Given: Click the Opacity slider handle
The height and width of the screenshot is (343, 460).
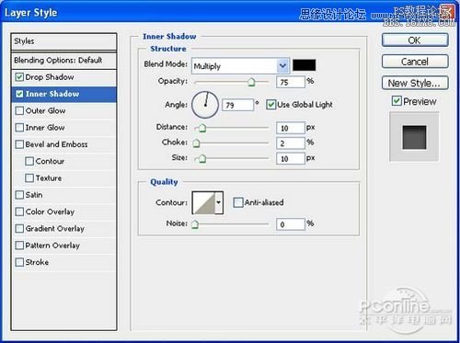Looking at the screenshot, I should click(x=251, y=82).
